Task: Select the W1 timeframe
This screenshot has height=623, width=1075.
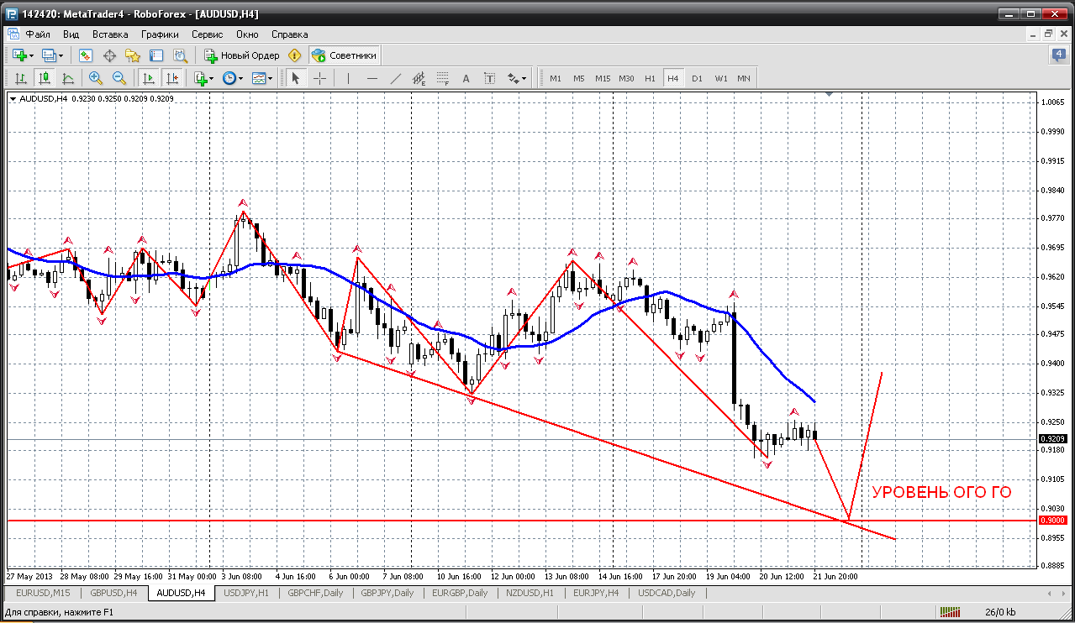Action: point(721,78)
